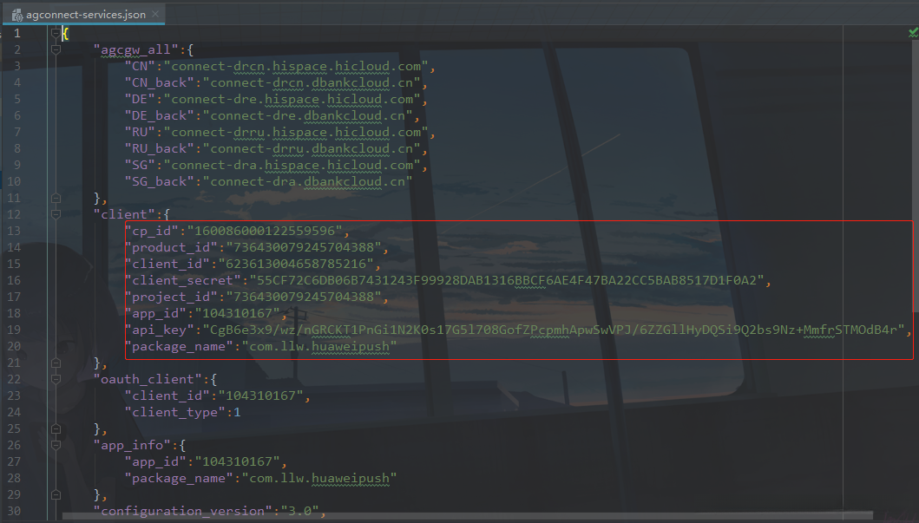
Task: Click the fold end marker at line 21
Action: [56, 363]
